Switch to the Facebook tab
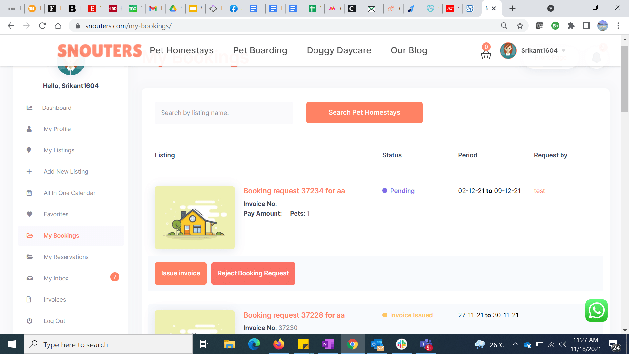The image size is (629, 354). [x=234, y=9]
